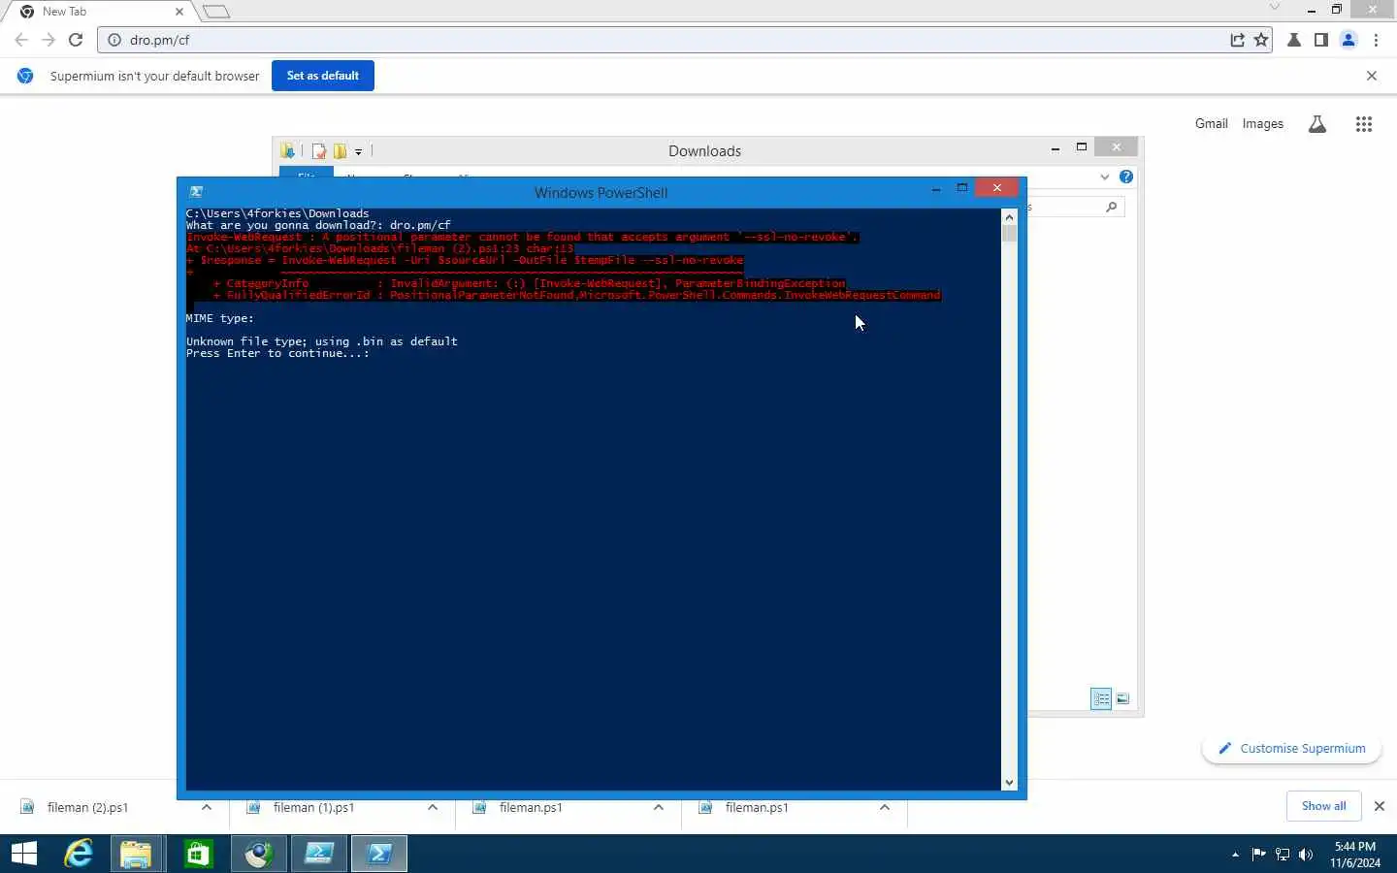
Task: Open a new browser tab
Action: [216, 12]
